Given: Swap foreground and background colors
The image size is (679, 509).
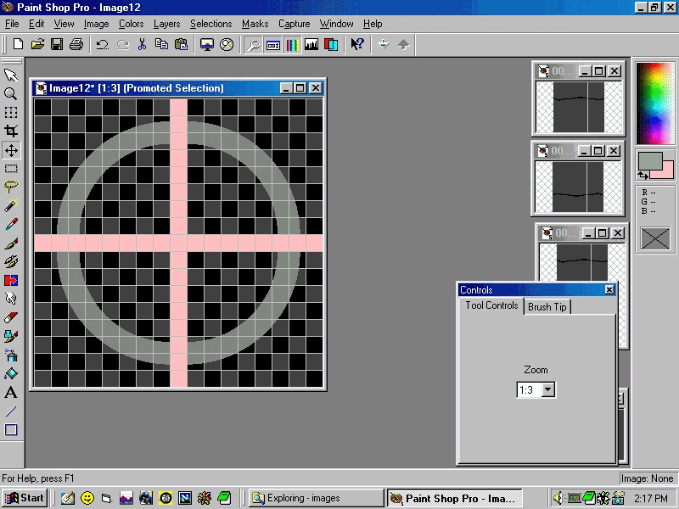Looking at the screenshot, I should [x=643, y=175].
